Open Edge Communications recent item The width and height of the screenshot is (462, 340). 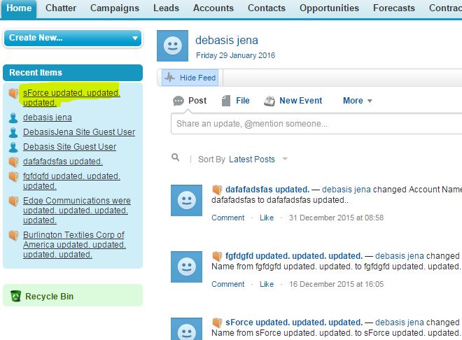76,211
